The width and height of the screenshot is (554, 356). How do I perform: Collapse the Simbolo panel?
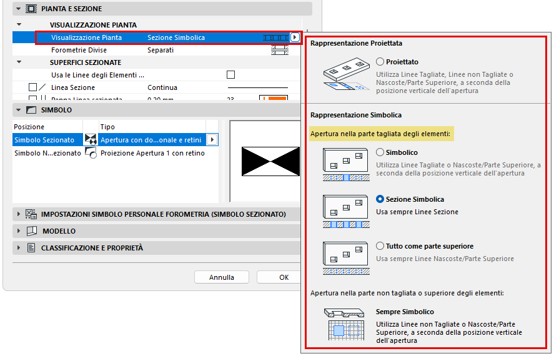tap(18, 110)
